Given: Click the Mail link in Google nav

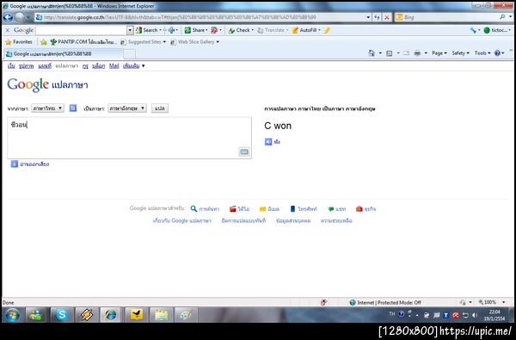Looking at the screenshot, I should coord(114,66).
